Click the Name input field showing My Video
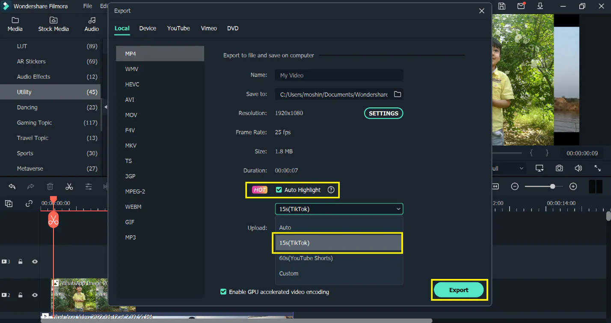 [339, 75]
